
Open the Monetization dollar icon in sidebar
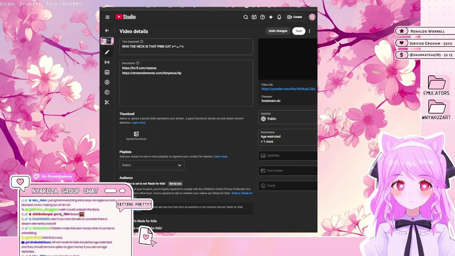107,82
